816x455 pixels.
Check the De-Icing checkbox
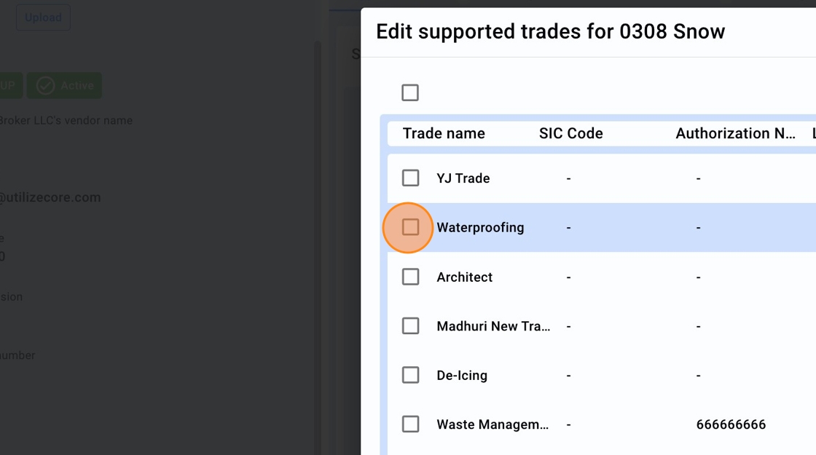click(x=411, y=375)
